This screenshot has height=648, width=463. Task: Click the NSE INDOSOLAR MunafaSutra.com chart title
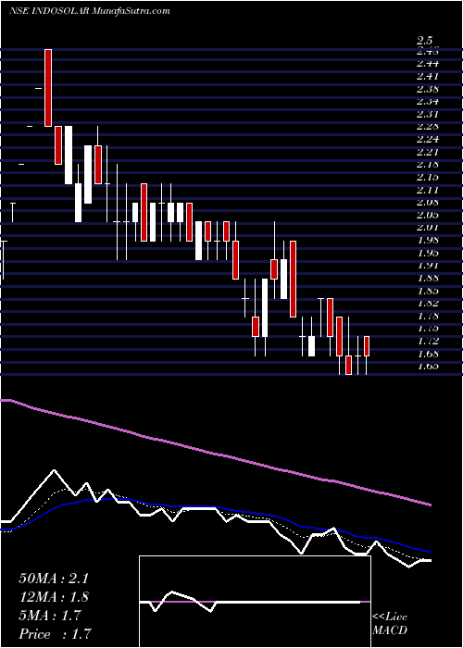coord(89,11)
